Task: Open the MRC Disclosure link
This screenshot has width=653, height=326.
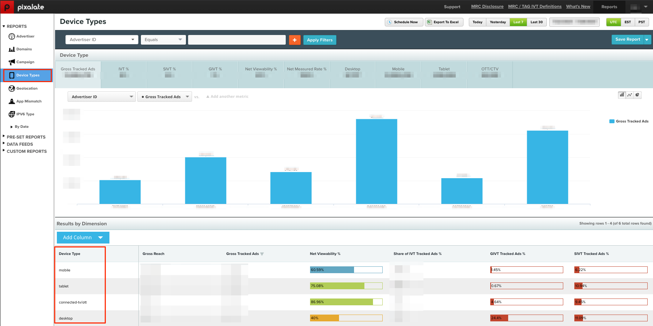Action: coord(487,6)
